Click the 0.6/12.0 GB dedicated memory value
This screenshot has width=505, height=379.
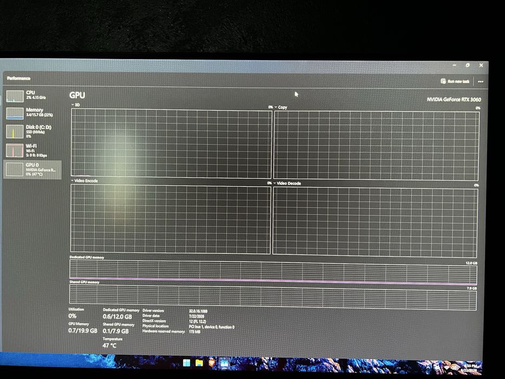117,317
